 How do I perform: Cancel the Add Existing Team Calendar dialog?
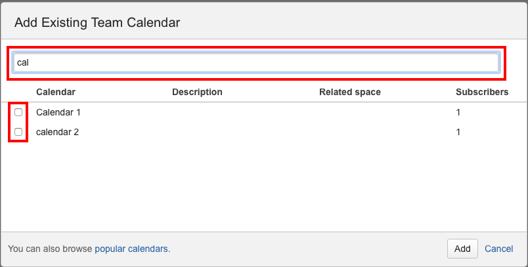498,249
